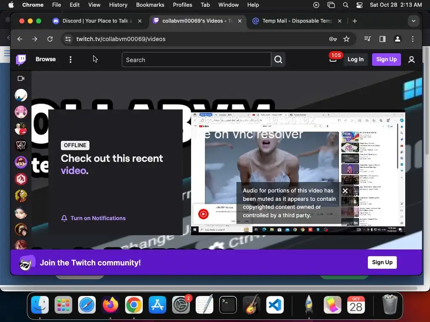Screen dimensions: 430x322
Task: Open Twitch notifications inbox showing 105
Action: point(333,59)
